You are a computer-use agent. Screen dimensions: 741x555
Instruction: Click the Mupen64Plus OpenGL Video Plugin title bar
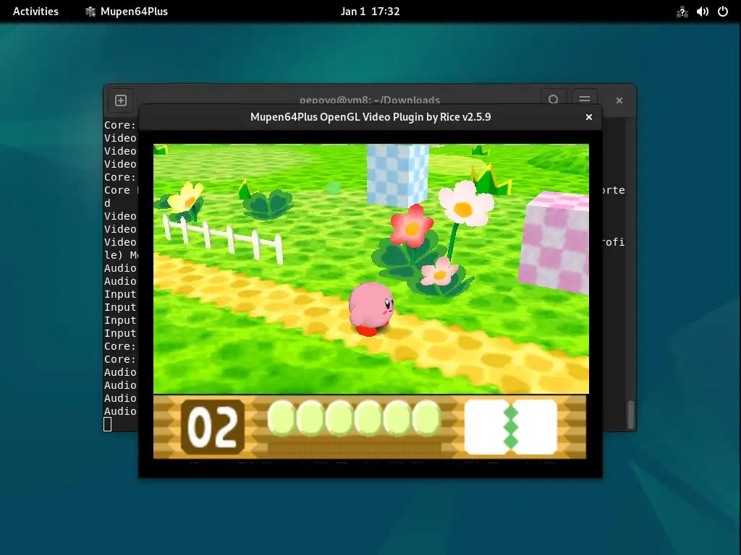[370, 117]
